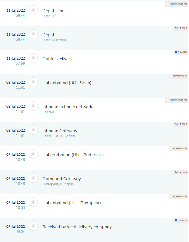Click the EURODIS badge on the Outbound Gateway row
The width and height of the screenshot is (189, 242).
point(181,172)
